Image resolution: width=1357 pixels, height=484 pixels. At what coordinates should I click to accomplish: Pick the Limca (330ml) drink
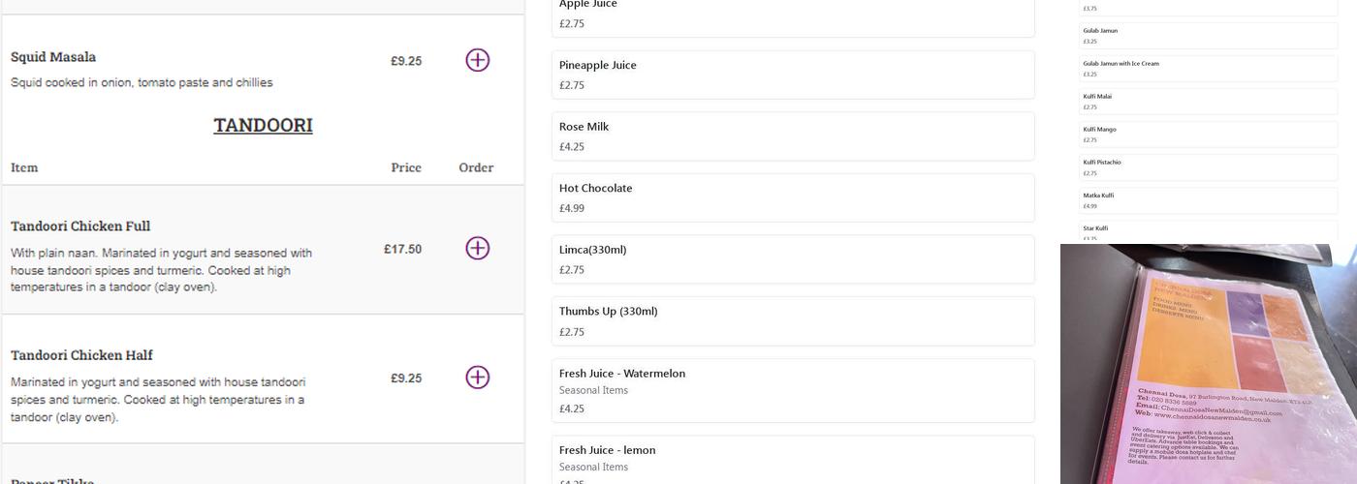pos(792,258)
